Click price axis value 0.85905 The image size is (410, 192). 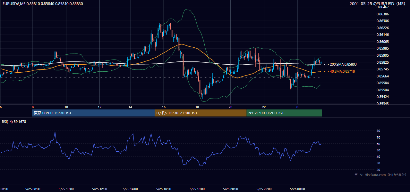(x=383, y=55)
